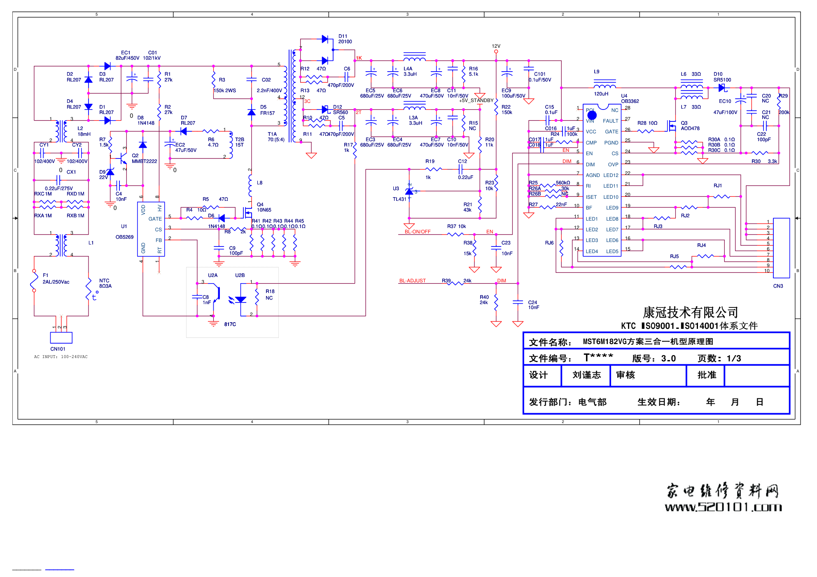Select the SR5100 diode label

[722, 80]
